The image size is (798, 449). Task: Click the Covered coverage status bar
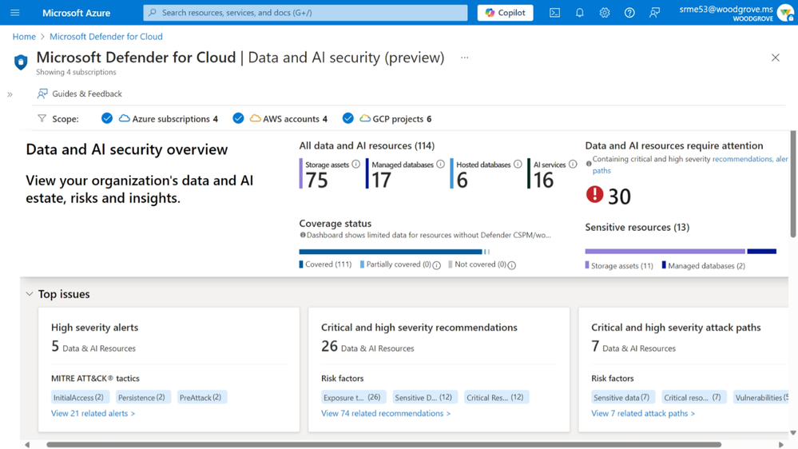pyautogui.click(x=391, y=252)
